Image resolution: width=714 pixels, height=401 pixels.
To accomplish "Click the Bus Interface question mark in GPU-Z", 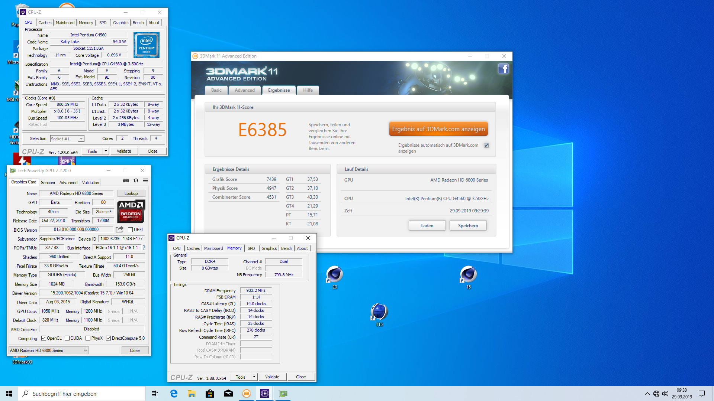I will [144, 248].
